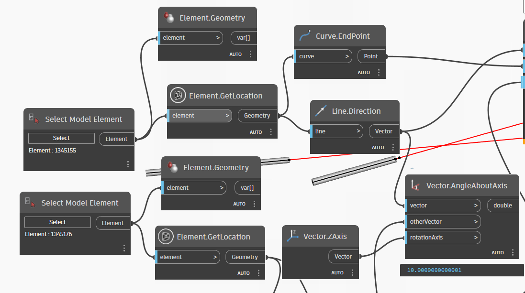The image size is (525, 293).
Task: Click the Line.Direction node icon
Action: tap(321, 111)
